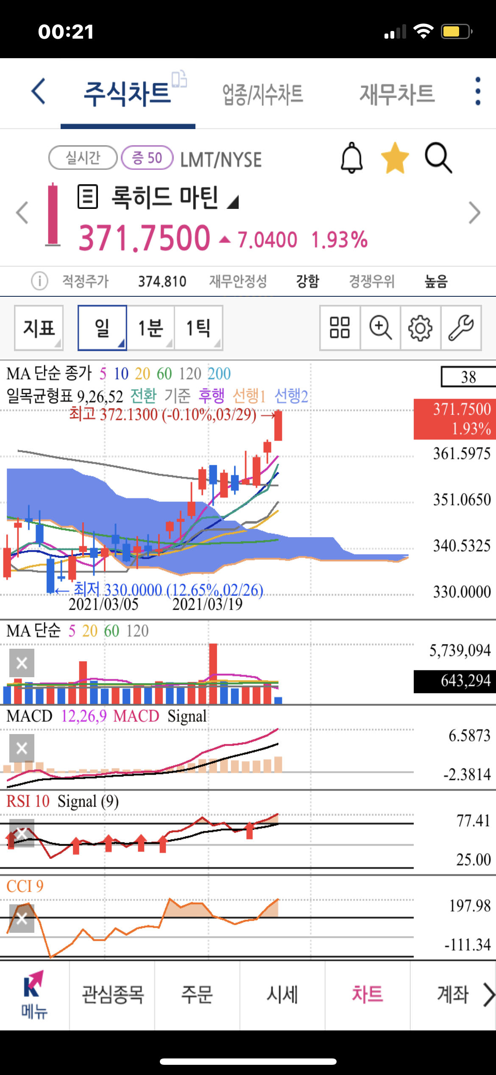496x1075 pixels.
Task: Open price alert bell icon
Action: coord(352,158)
